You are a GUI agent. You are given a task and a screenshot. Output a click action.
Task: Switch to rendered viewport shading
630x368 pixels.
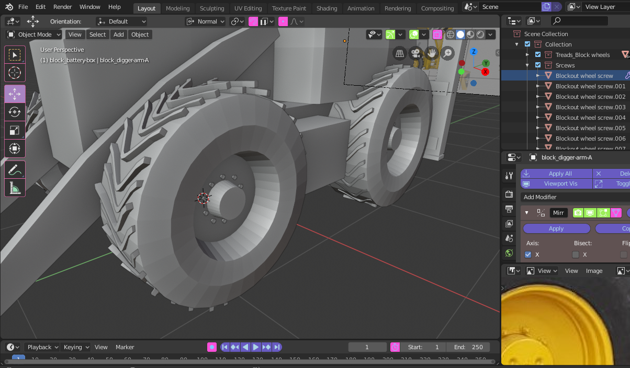coord(480,34)
